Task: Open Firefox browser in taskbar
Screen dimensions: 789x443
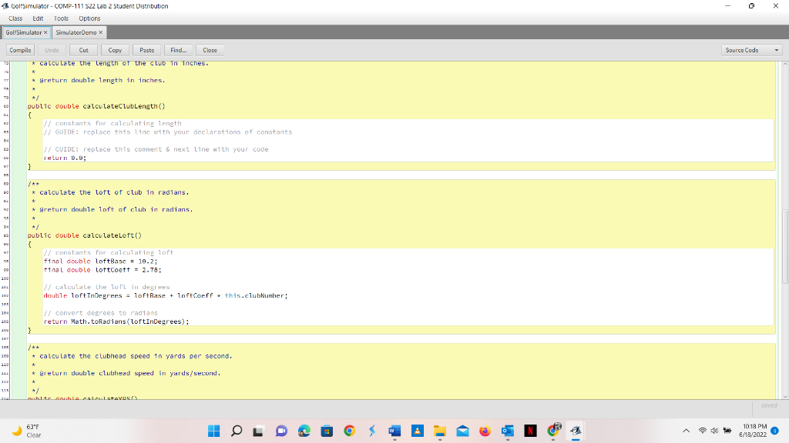Action: click(x=485, y=431)
